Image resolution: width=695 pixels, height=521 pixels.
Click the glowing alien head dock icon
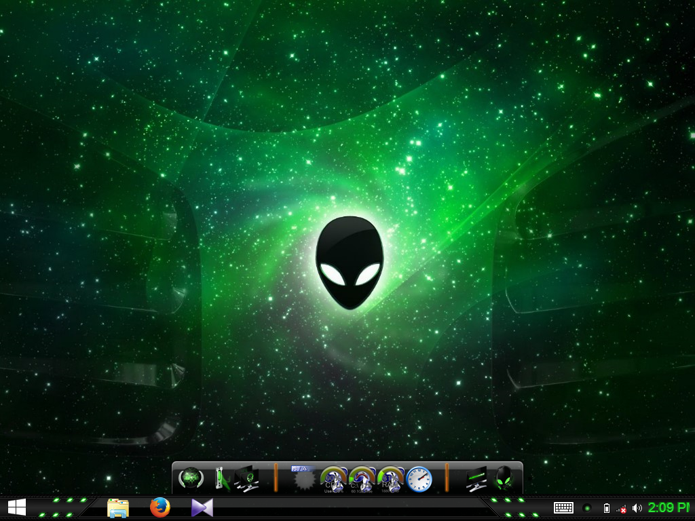tap(504, 478)
